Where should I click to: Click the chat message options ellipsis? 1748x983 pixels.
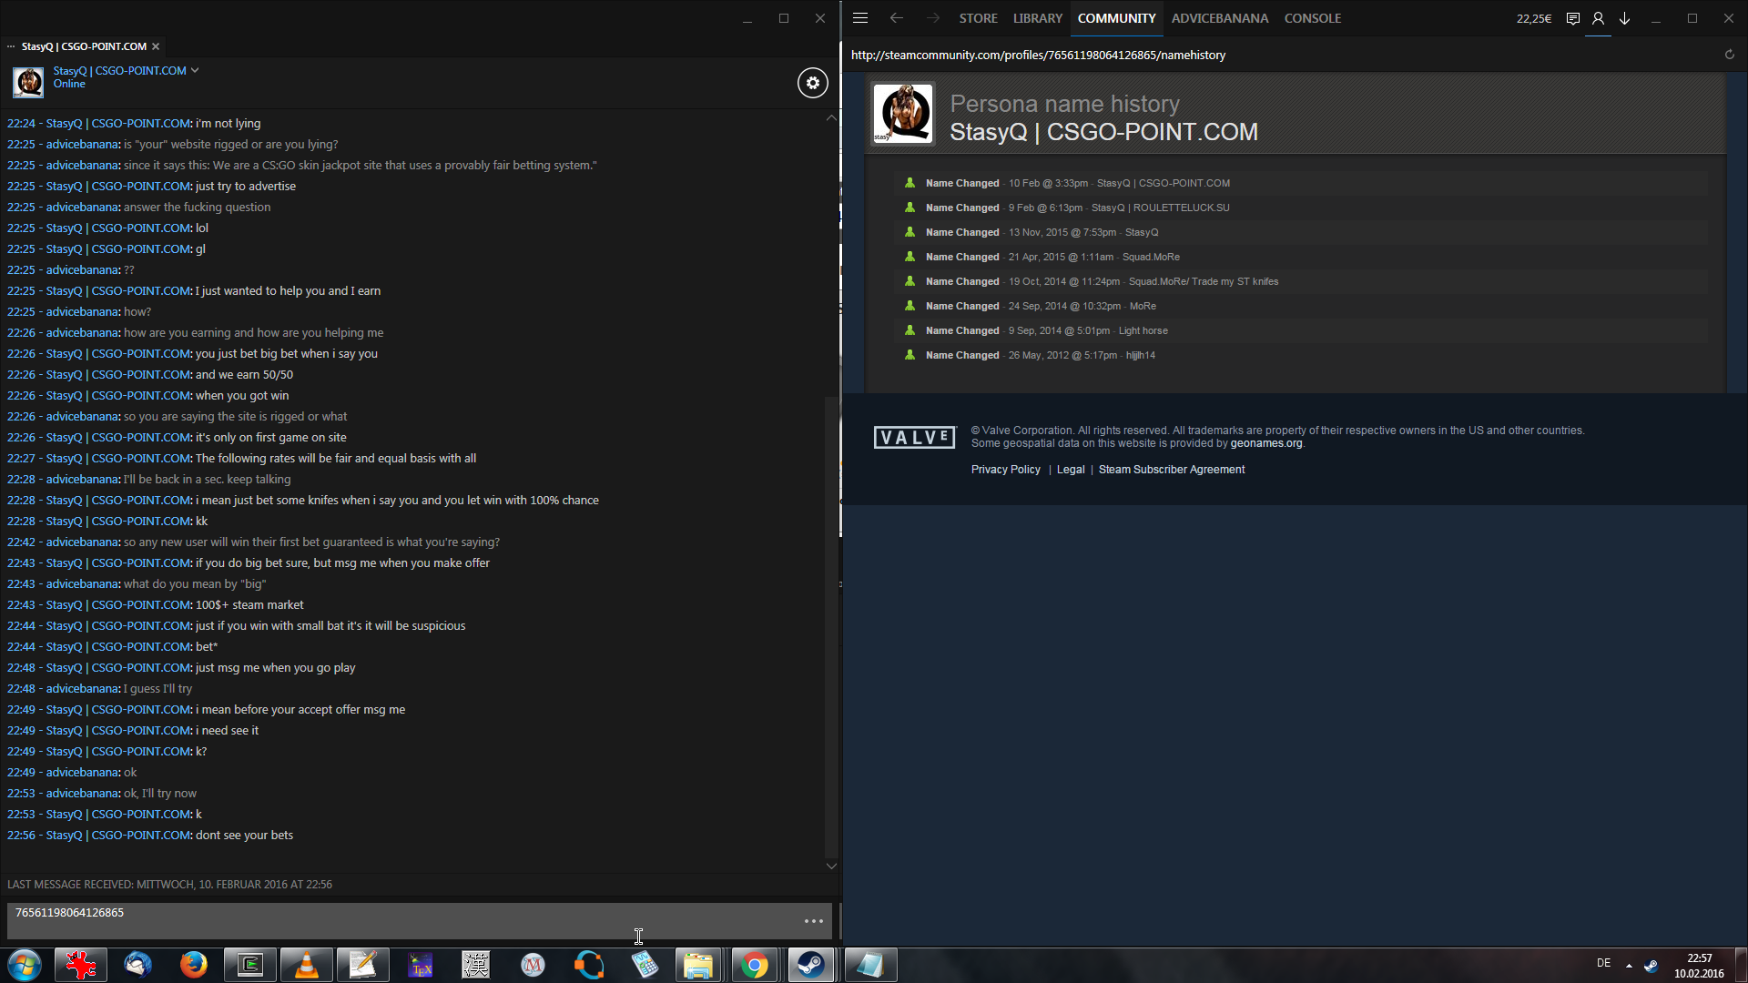[813, 921]
